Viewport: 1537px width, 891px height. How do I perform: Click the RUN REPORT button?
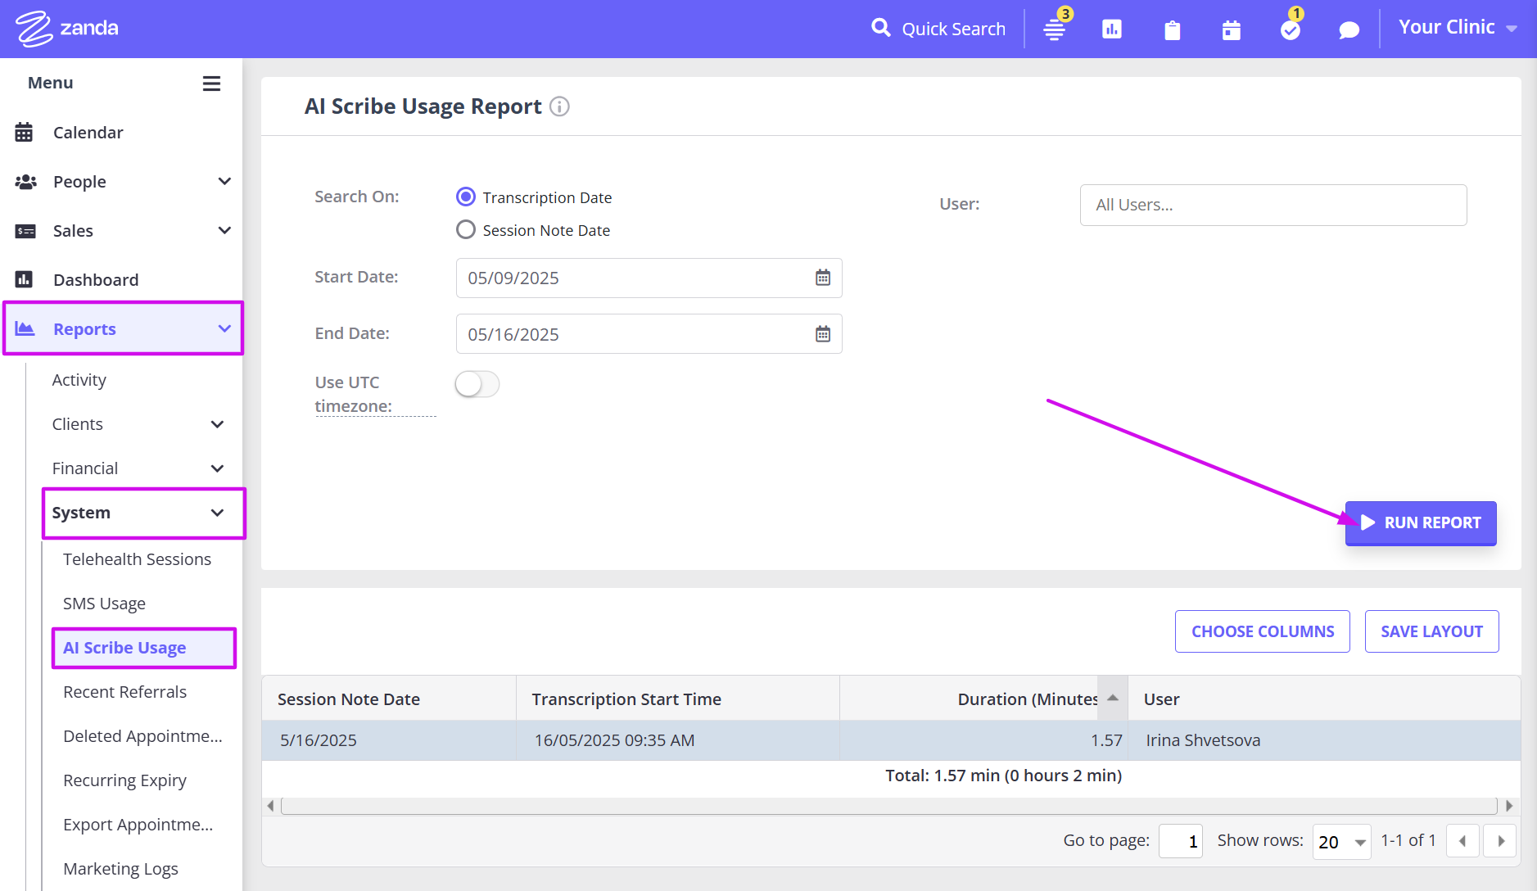pyautogui.click(x=1420, y=522)
